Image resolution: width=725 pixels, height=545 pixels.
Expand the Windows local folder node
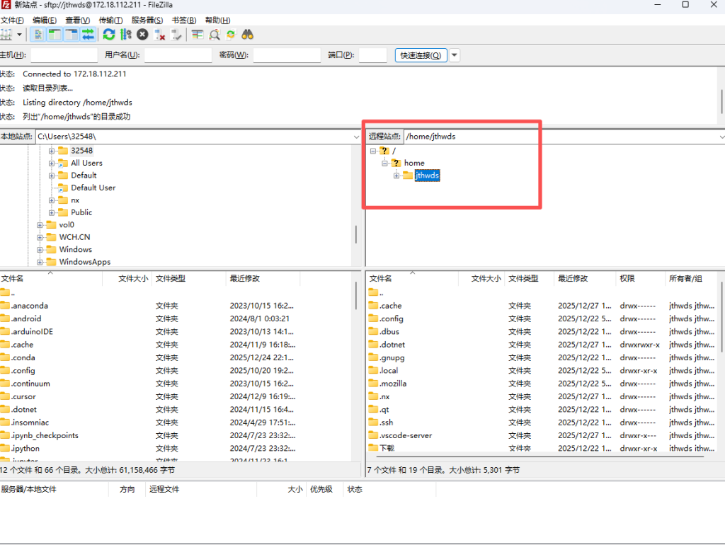coord(40,250)
